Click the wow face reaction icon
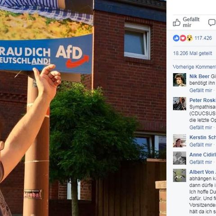This screenshot has width=216, height=216. (189, 38)
